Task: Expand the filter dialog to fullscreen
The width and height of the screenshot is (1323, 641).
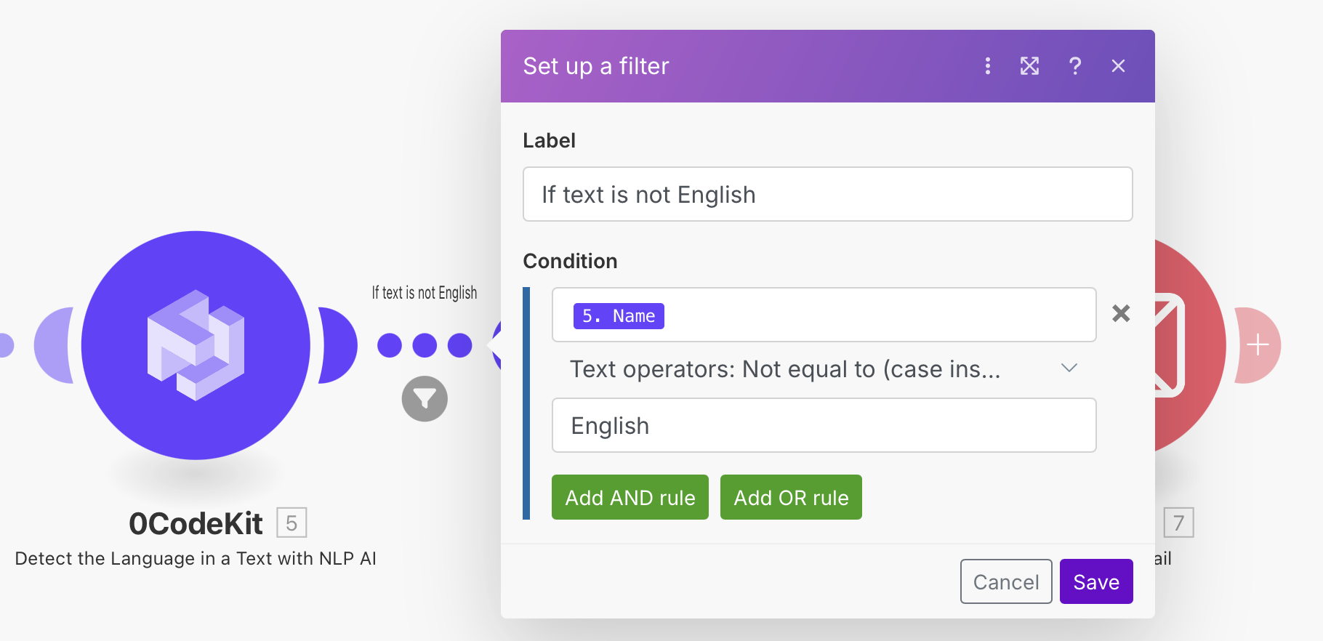Action: pyautogui.click(x=1029, y=66)
